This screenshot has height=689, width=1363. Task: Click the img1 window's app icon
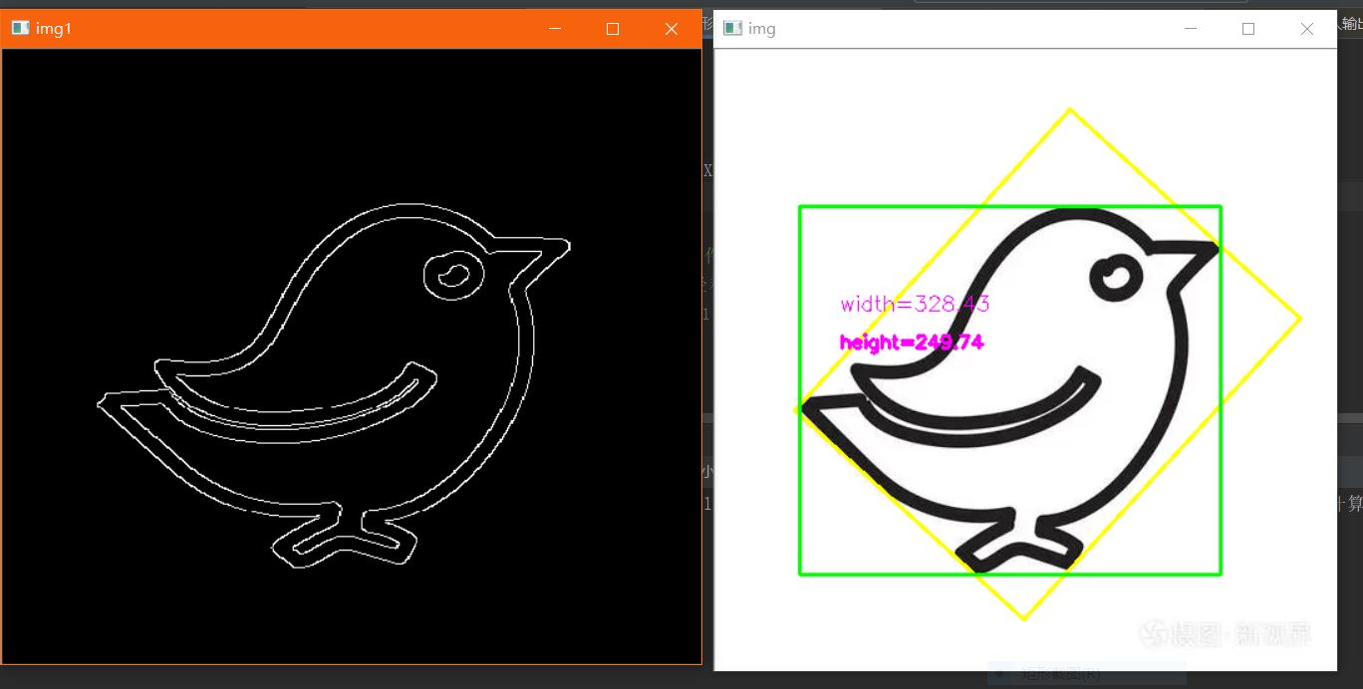[x=20, y=29]
